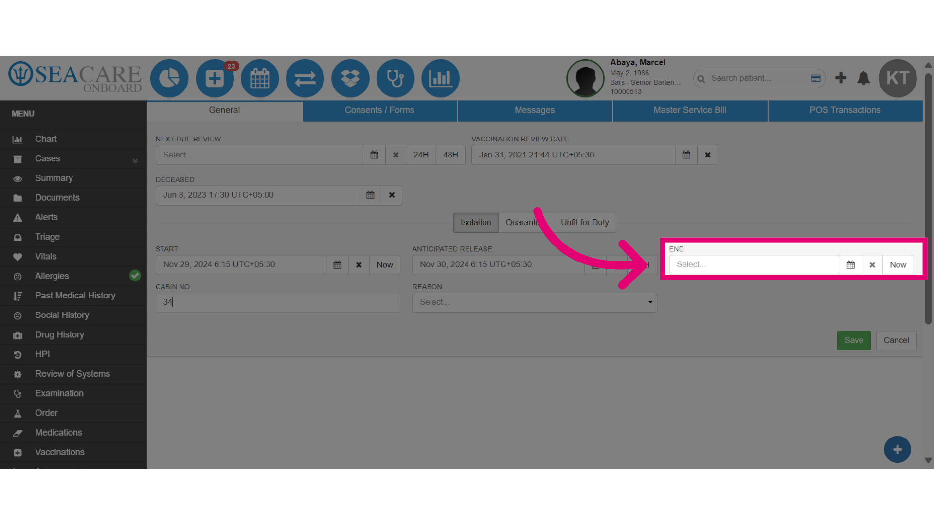Click the plus icon beside patient search
The image size is (934, 525).
coord(841,78)
